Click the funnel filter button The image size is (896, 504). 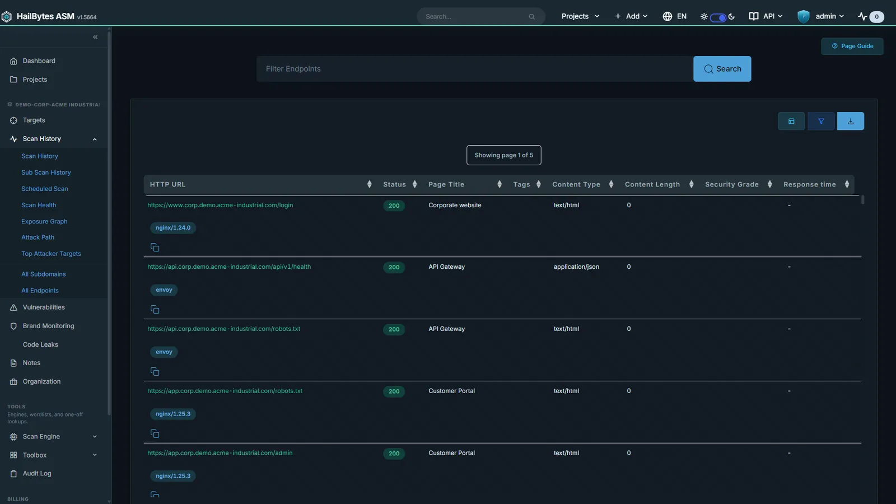[821, 121]
